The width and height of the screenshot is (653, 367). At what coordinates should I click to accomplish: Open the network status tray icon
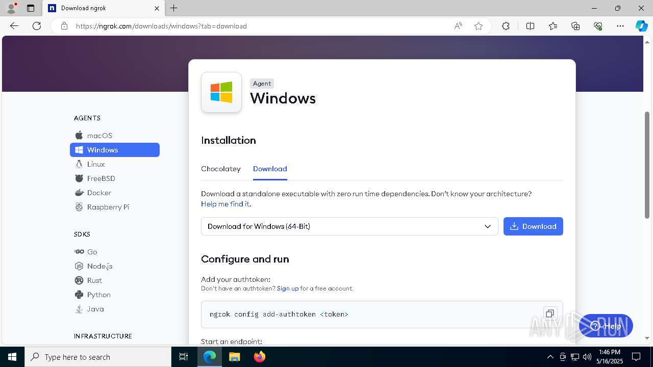click(x=575, y=357)
